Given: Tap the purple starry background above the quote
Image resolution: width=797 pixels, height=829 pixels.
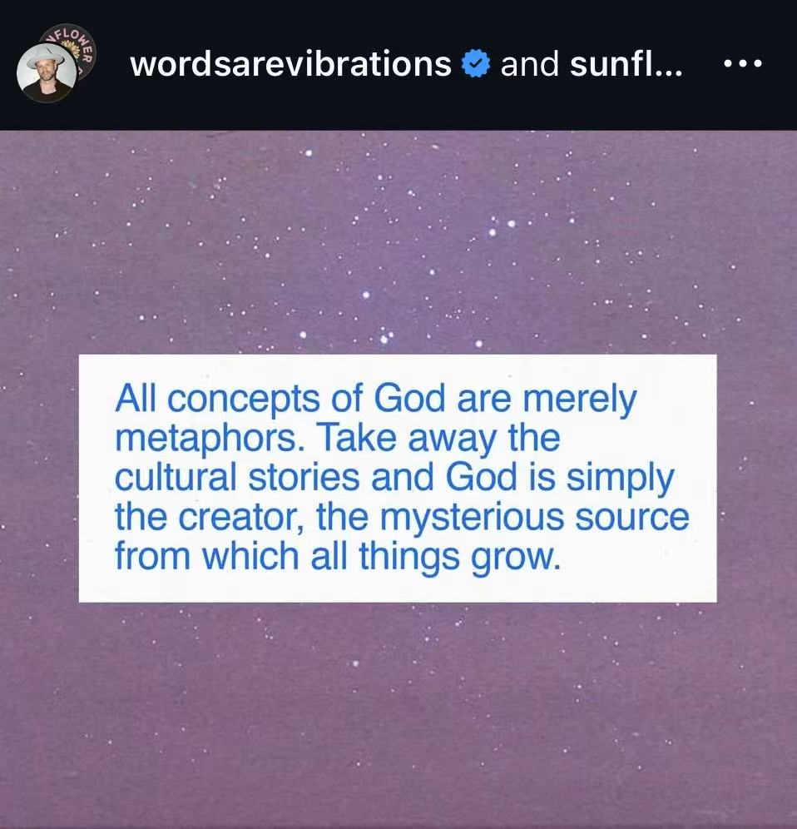Looking at the screenshot, I should (398, 241).
